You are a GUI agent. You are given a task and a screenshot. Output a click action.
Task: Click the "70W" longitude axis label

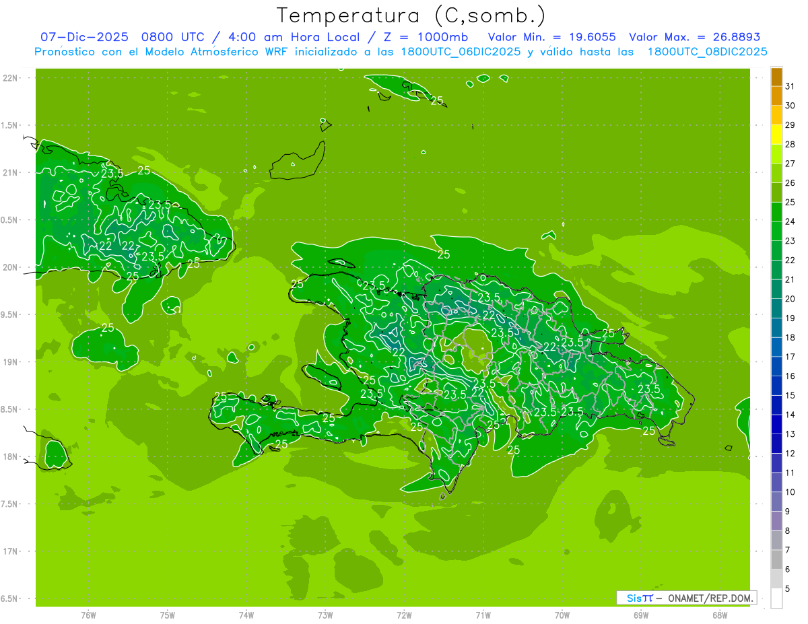pyautogui.click(x=562, y=615)
